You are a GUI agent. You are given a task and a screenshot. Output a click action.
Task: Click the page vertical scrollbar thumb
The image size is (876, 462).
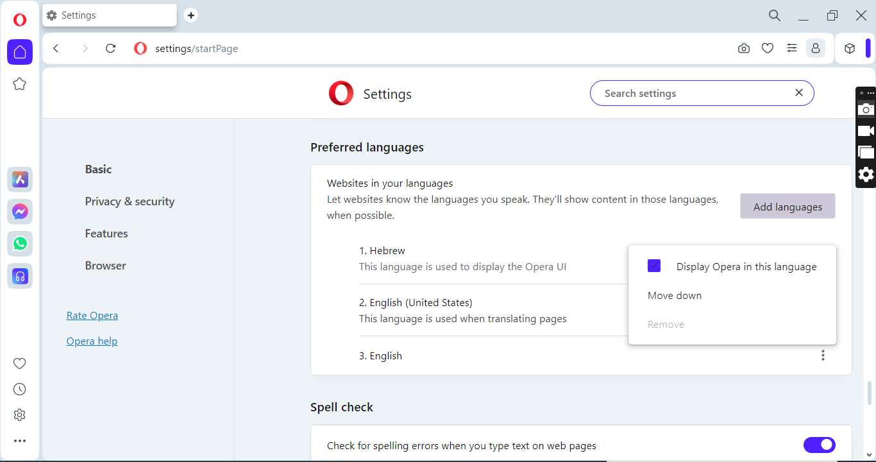click(x=870, y=393)
